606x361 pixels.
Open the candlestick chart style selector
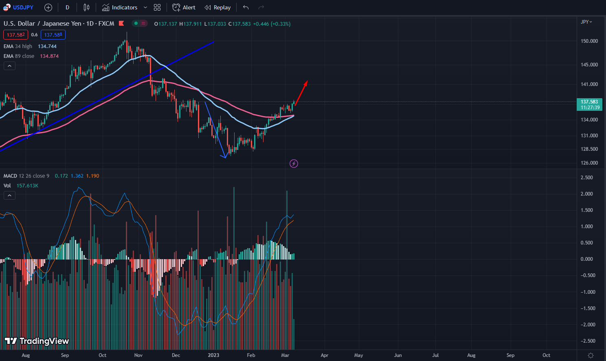click(86, 7)
